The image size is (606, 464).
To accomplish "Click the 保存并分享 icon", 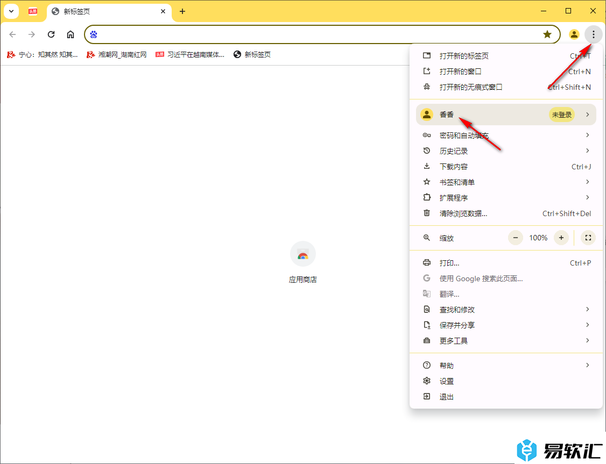I will pos(427,325).
